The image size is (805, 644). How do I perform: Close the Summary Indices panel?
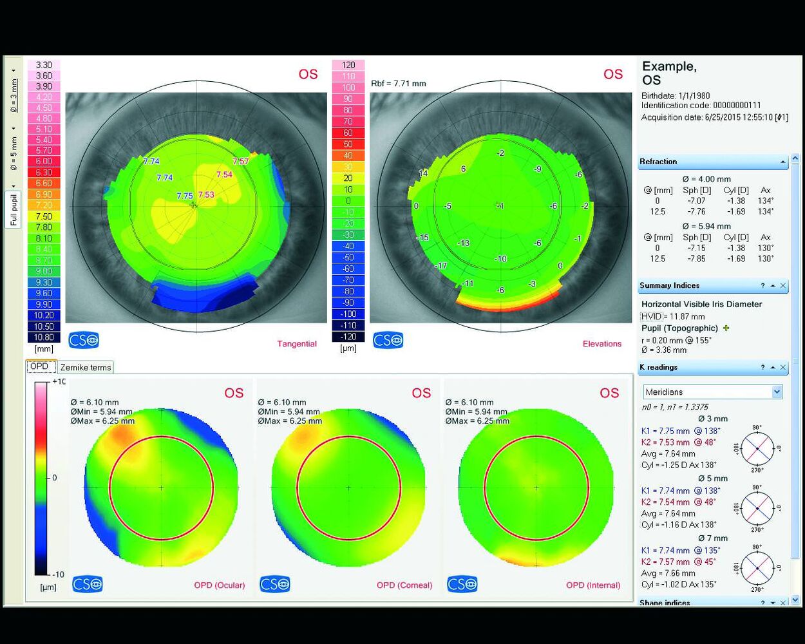point(783,286)
